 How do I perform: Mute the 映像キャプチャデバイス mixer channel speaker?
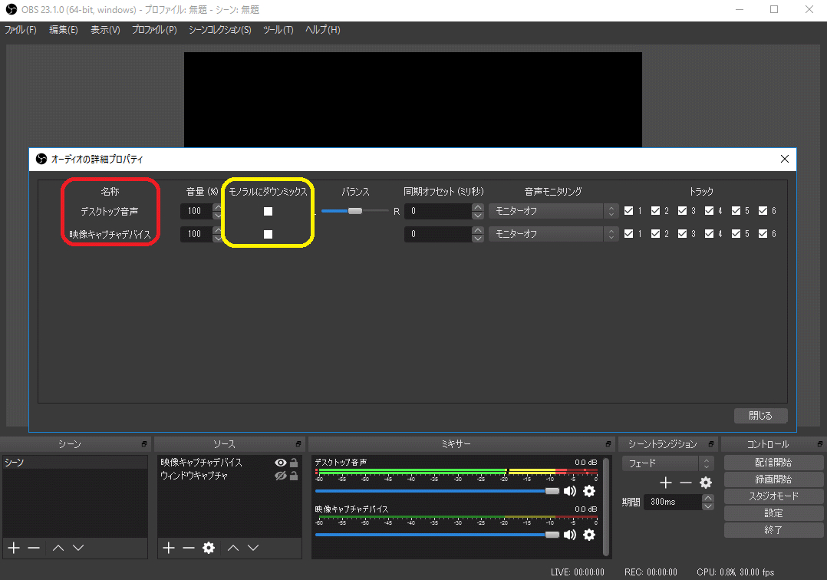[x=570, y=535]
